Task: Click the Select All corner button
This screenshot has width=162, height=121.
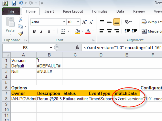Action: pyautogui.click(x=6, y=55)
